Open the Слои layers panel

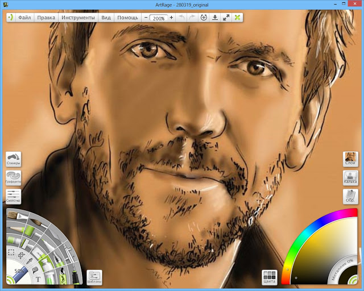point(350,159)
